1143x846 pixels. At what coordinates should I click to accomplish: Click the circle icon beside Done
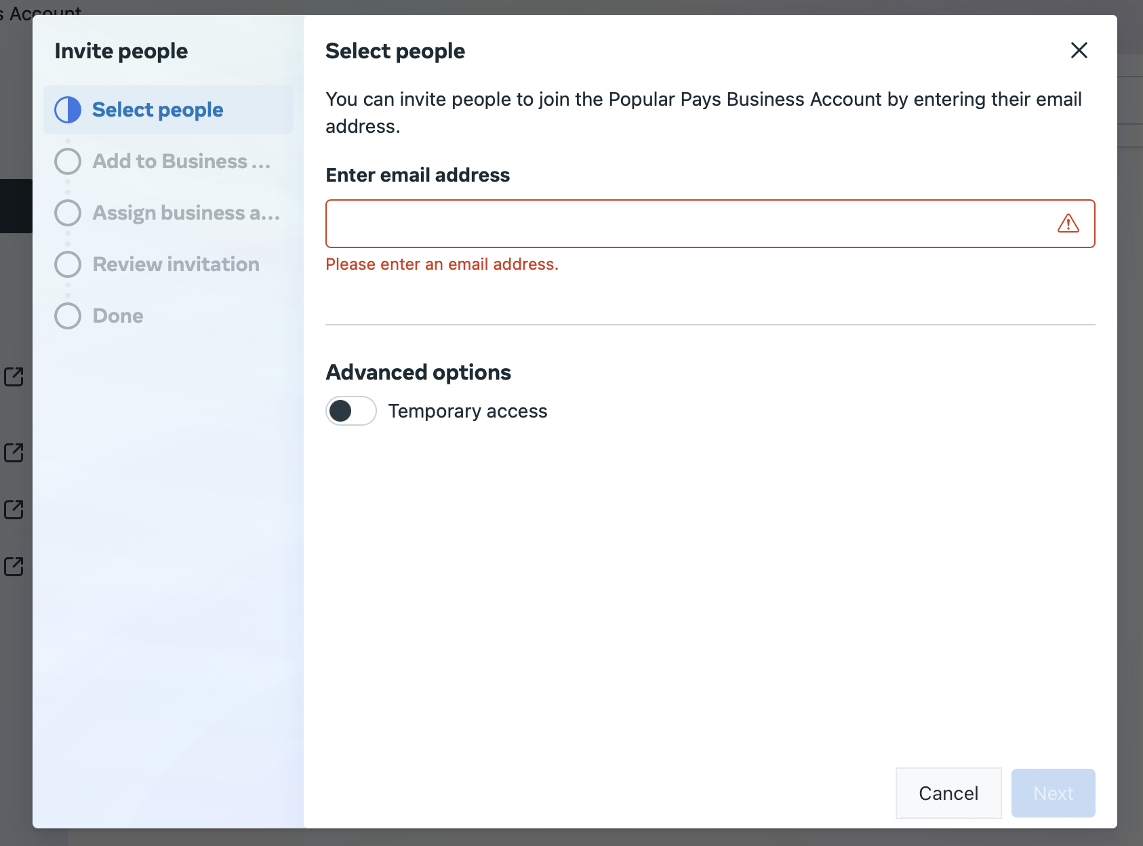[x=68, y=316]
